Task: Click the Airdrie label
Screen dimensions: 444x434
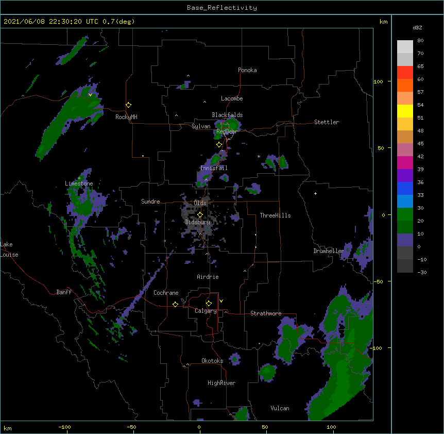Action: tap(208, 277)
